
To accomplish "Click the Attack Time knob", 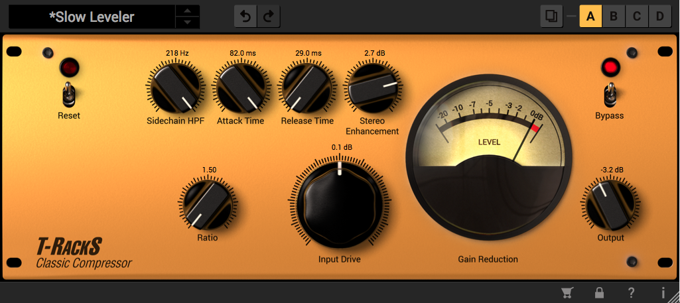I will pos(240,87).
